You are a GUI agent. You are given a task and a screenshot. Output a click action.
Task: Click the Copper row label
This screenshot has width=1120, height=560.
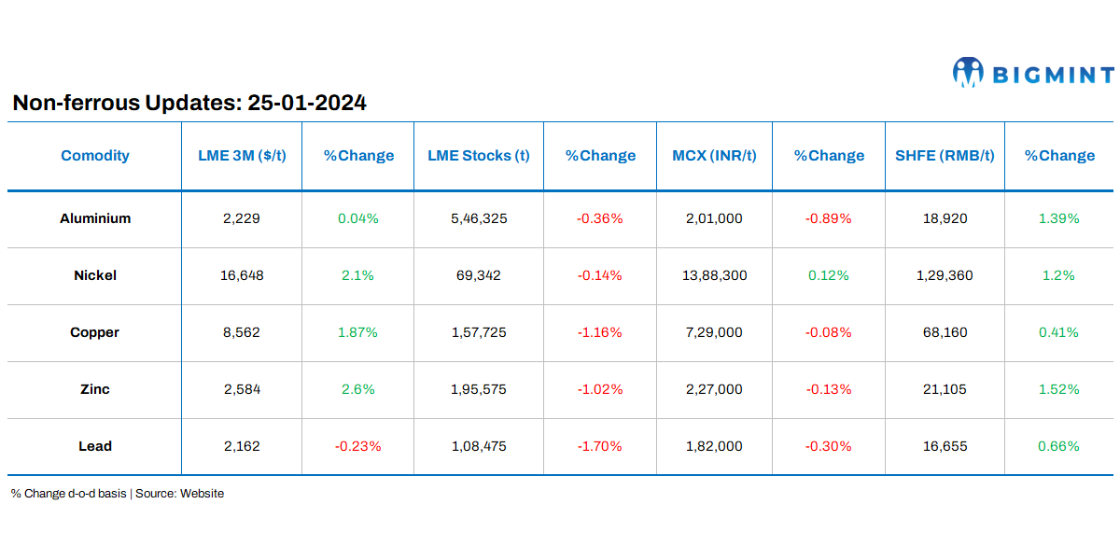point(95,332)
